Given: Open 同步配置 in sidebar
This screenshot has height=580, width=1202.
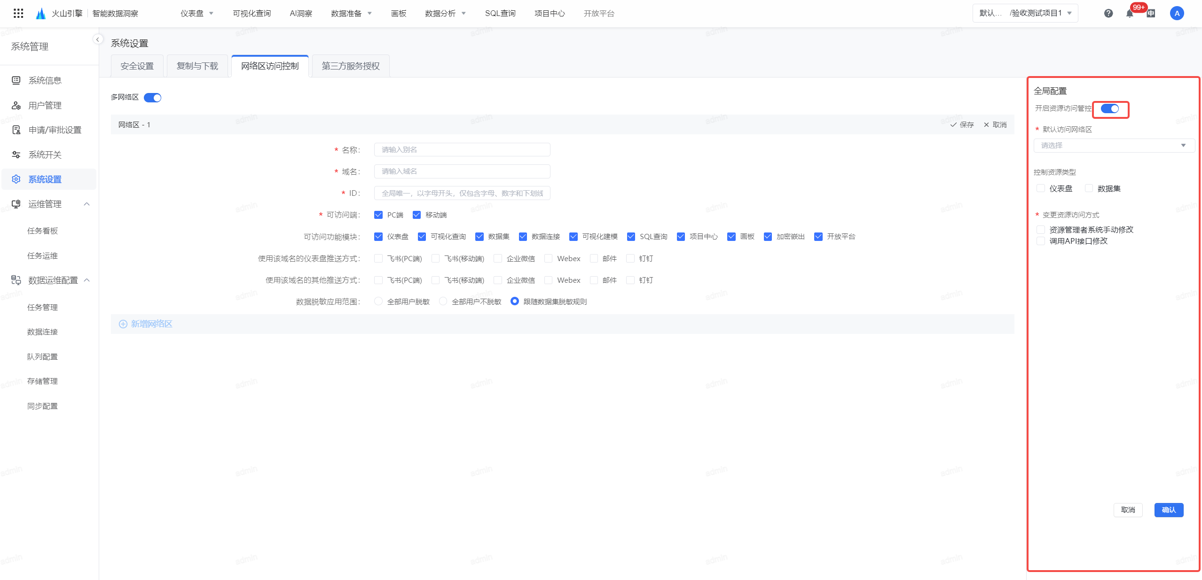Looking at the screenshot, I should tap(42, 406).
